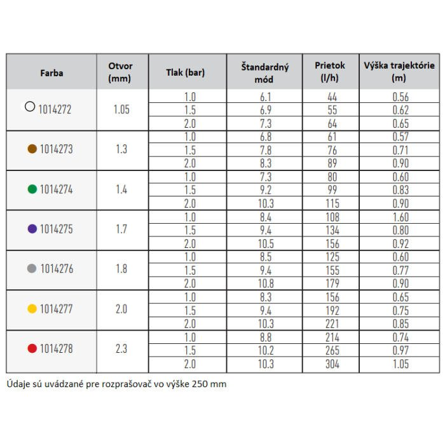Select product code 1014278

pyautogui.click(x=56, y=348)
